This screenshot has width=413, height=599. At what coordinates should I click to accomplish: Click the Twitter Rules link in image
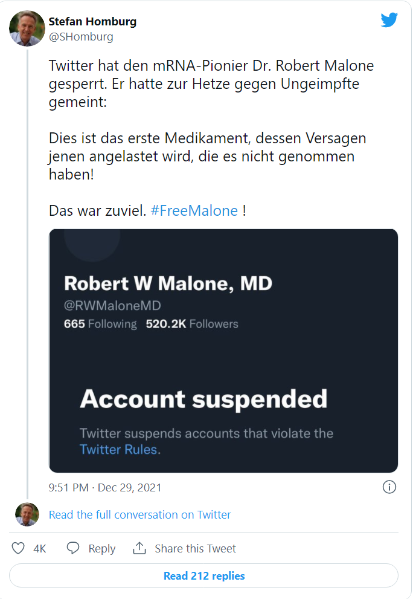tap(118, 450)
